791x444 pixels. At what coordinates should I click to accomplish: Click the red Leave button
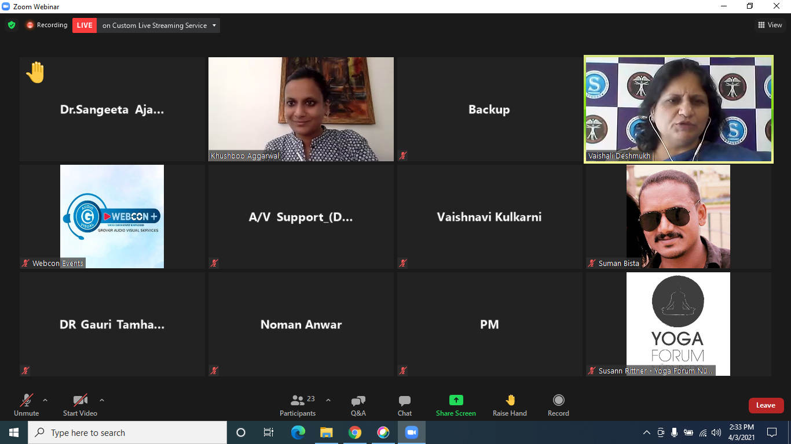[766, 405]
